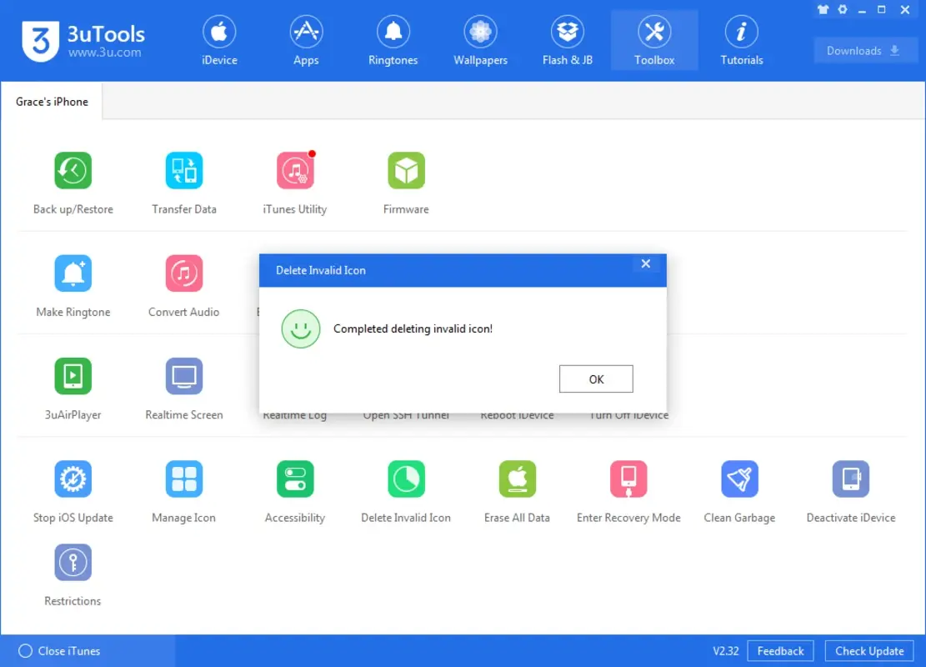Open the settings gear in the title bar
Viewport: 926px width, 667px height.
tap(841, 10)
